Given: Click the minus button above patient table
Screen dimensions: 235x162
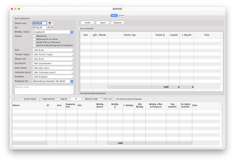Looking at the screenshot, I should (16, 99).
